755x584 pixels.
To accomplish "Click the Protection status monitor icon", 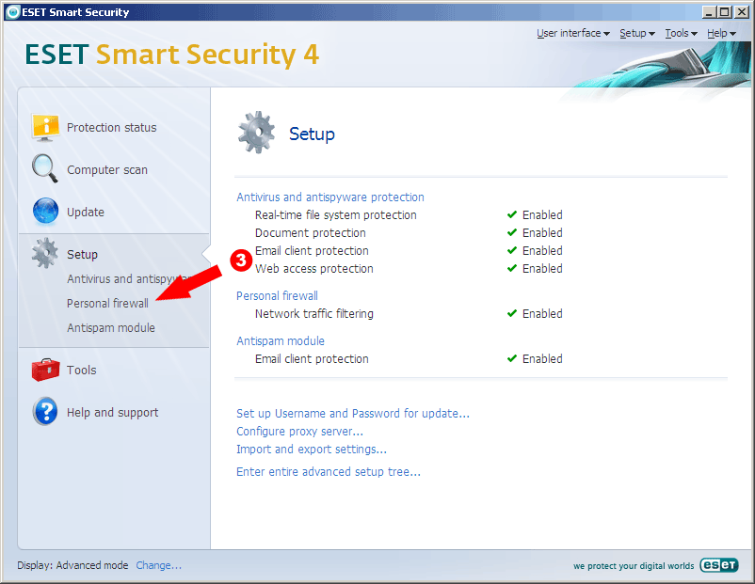I will 45,128.
